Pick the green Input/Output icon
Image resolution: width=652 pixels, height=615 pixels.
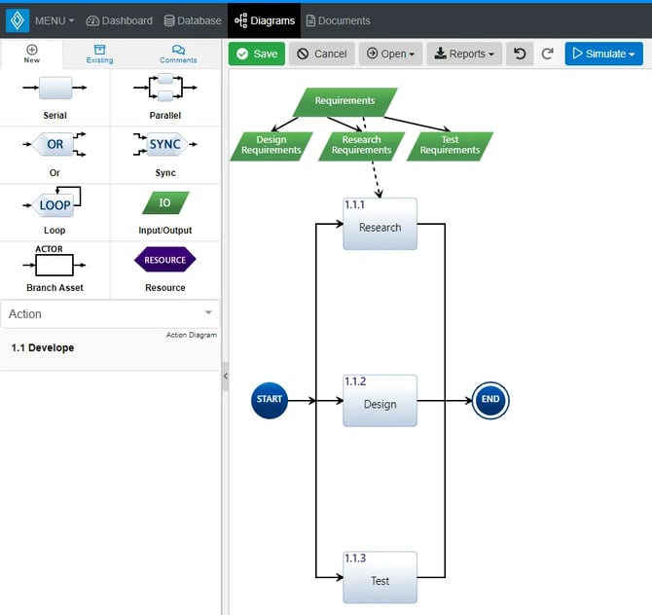pos(165,202)
